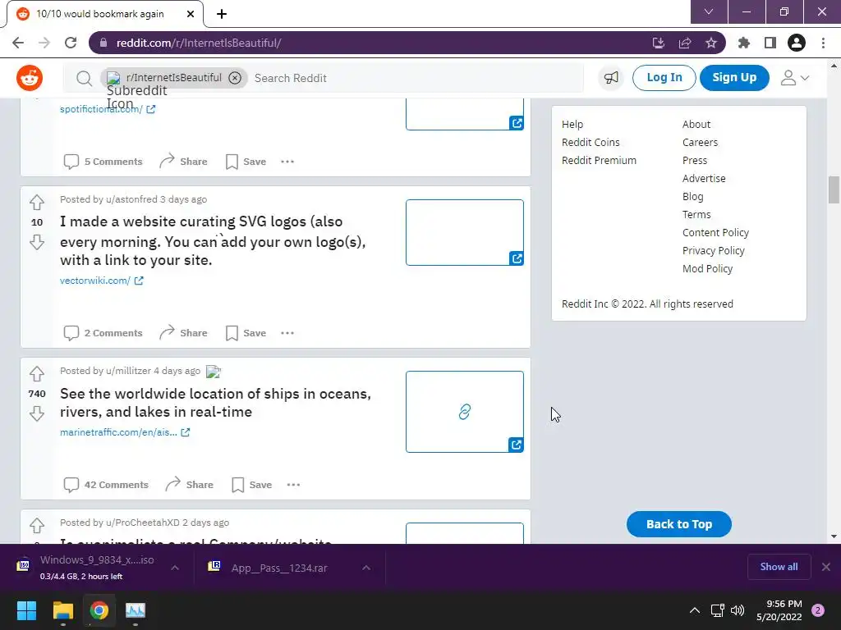Open the Reddit Coins footer link

click(591, 143)
